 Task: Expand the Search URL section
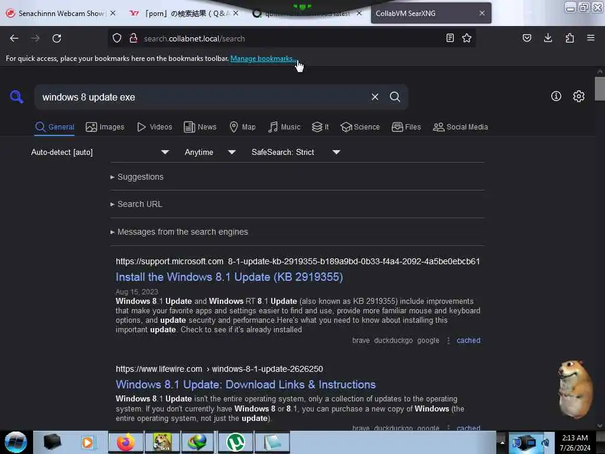click(136, 204)
